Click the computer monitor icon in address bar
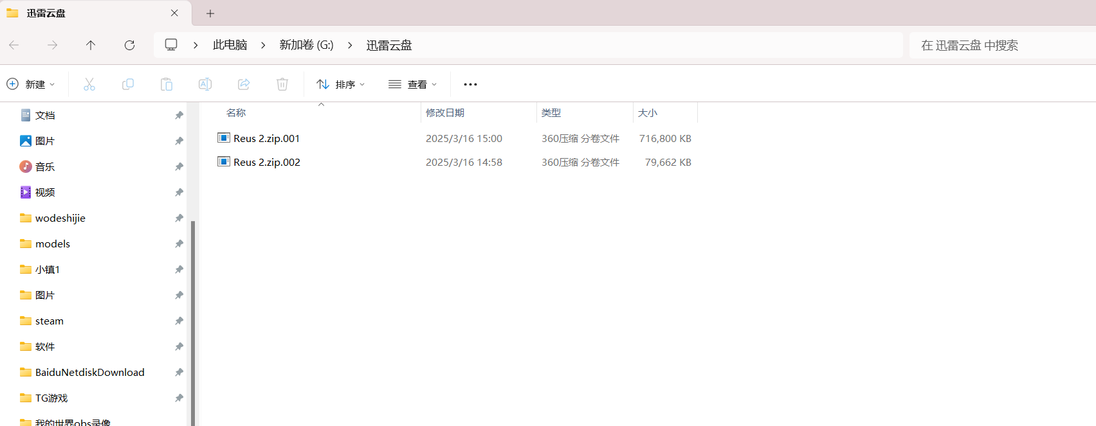The height and width of the screenshot is (426, 1096). [171, 44]
